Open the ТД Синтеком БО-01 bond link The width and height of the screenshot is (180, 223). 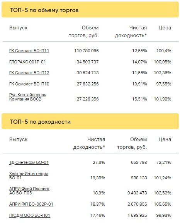click(29, 162)
